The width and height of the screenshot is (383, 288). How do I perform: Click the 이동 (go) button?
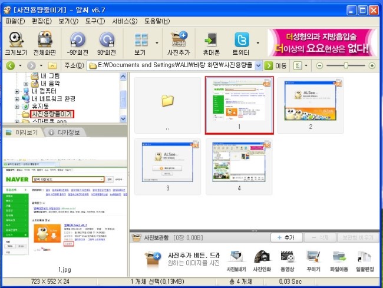coord(276,65)
